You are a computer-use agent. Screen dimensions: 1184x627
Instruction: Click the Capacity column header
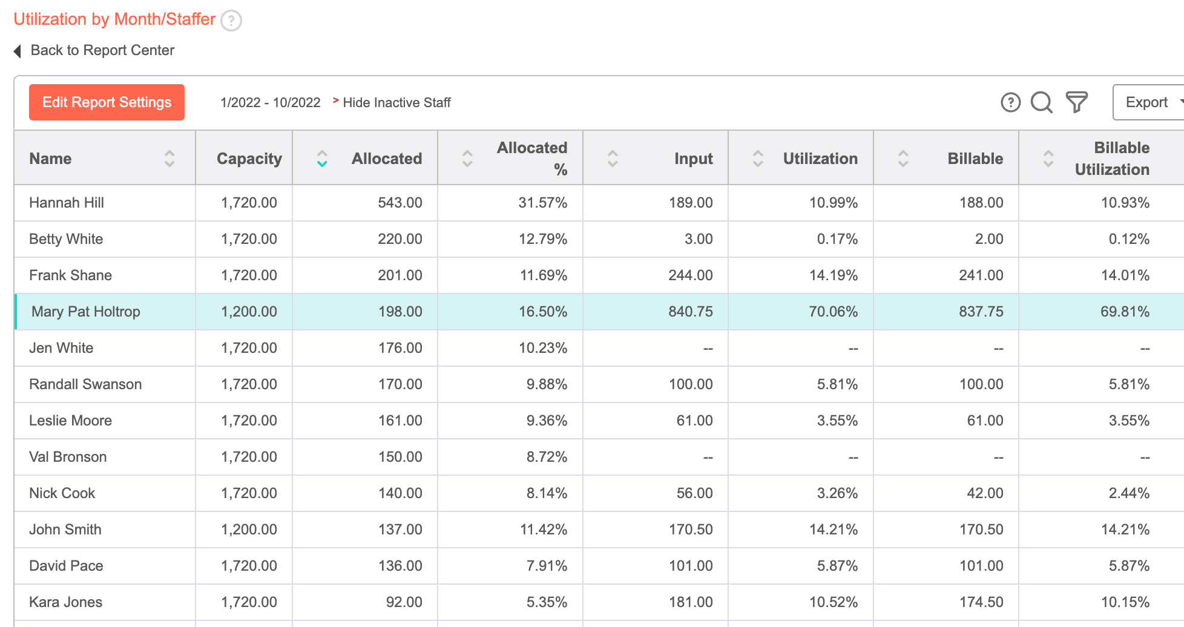point(249,159)
